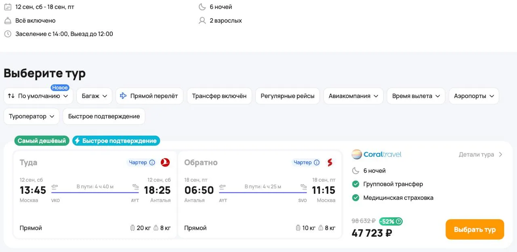The width and height of the screenshot is (517, 252).
Task: Click the 47 723 ₽ price
Action: (x=372, y=233)
